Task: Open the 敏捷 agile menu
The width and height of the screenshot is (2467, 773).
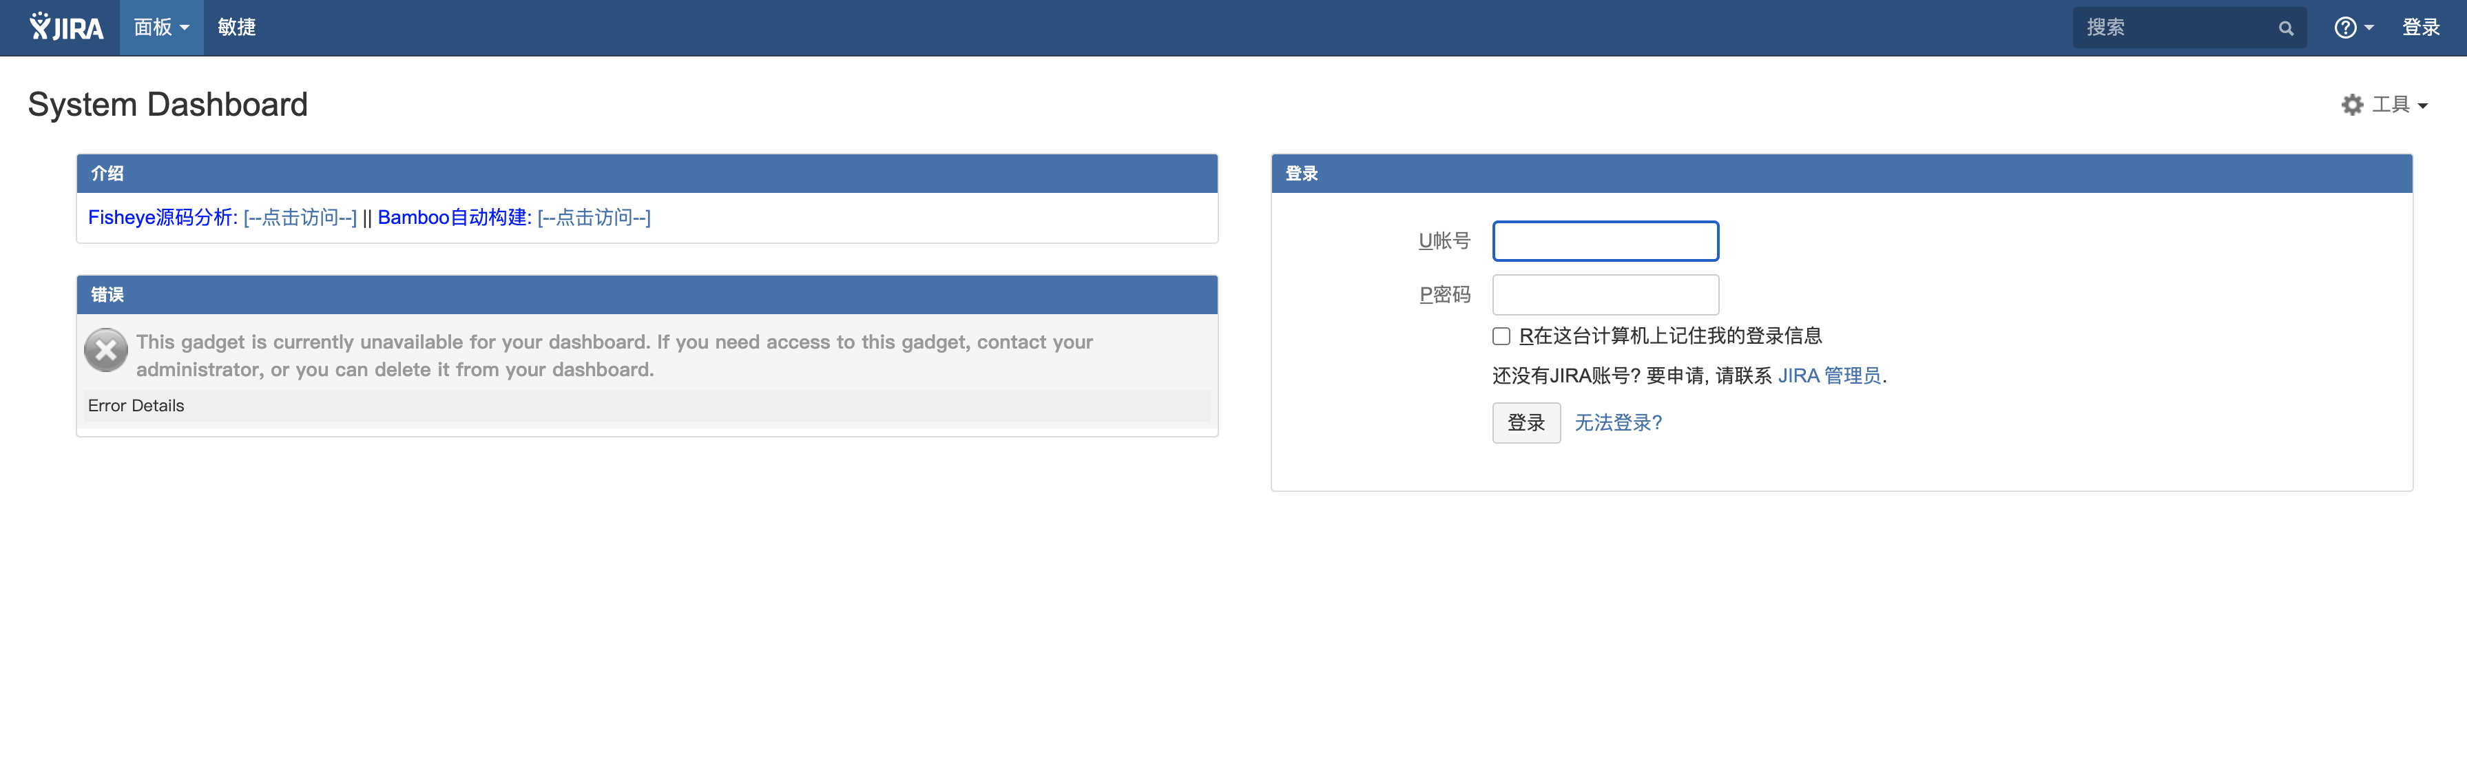Action: click(x=236, y=28)
